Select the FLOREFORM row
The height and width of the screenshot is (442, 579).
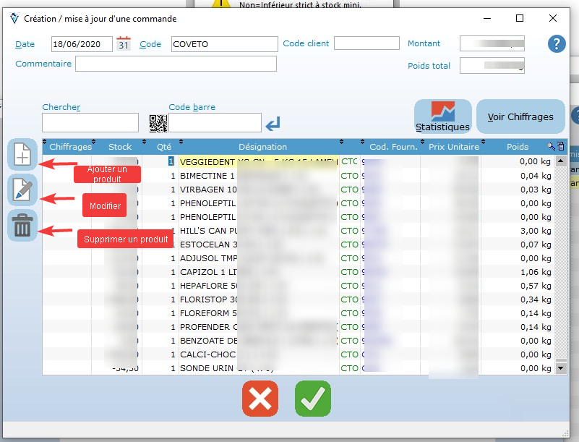[x=299, y=313]
